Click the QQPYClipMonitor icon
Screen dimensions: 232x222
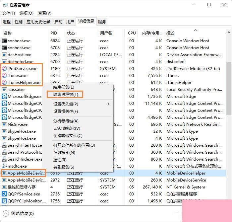(x=4, y=201)
